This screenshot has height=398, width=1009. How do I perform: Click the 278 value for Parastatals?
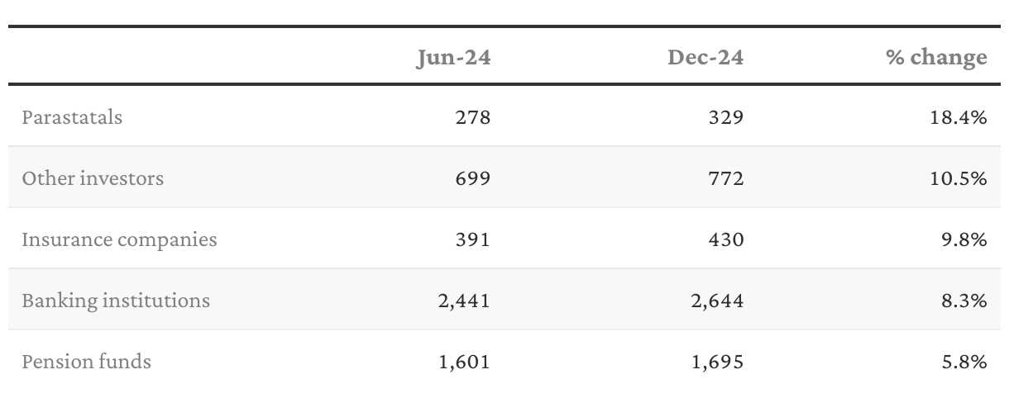[x=473, y=117]
